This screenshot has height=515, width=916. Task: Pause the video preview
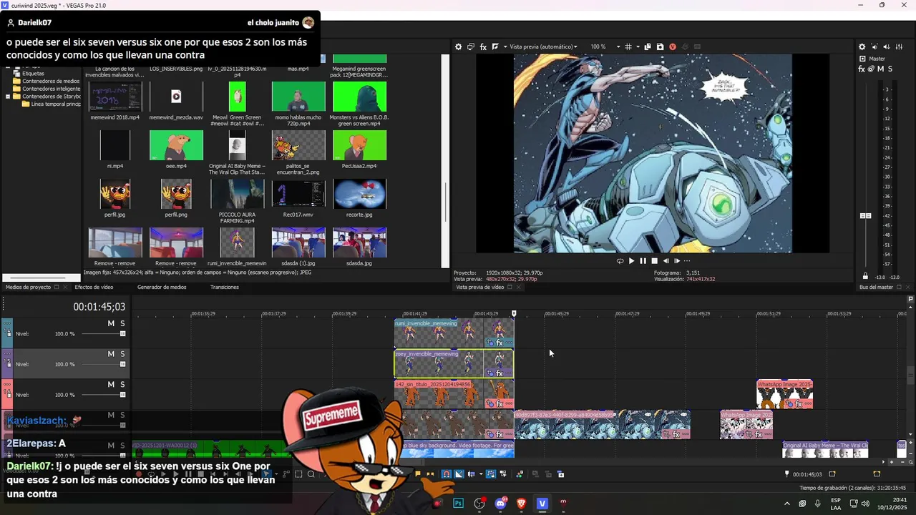643,261
